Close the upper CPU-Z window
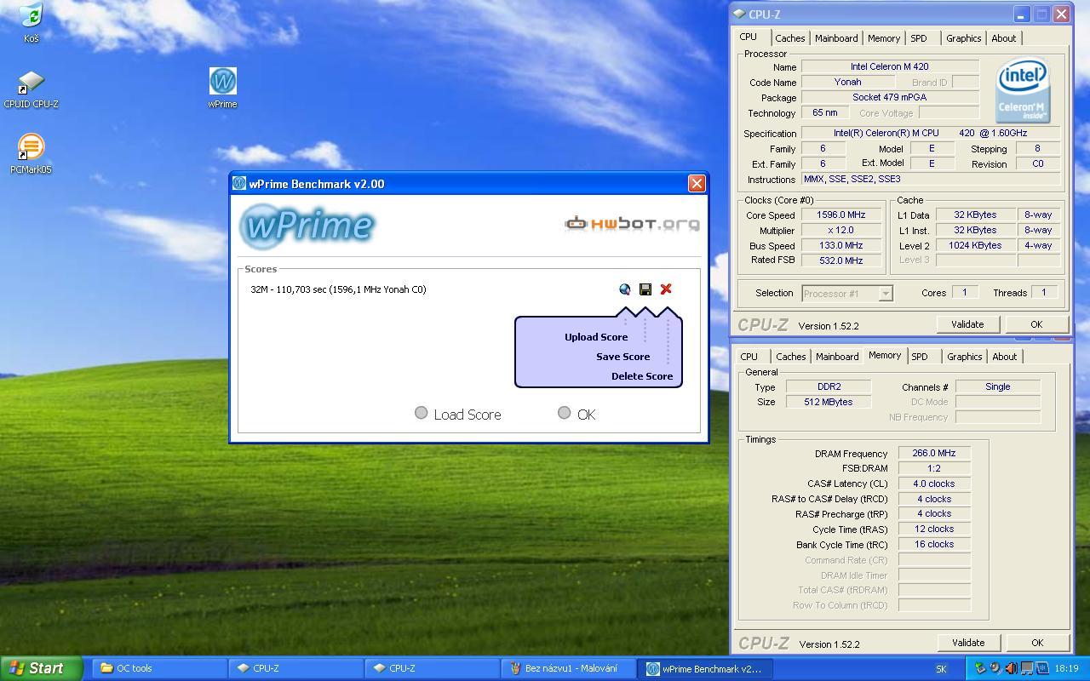This screenshot has height=681, width=1090. (1061, 14)
